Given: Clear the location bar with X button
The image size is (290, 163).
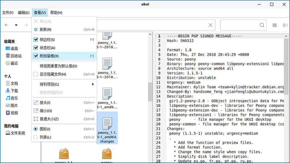Looking at the screenshot, I should (x=210, y=25).
